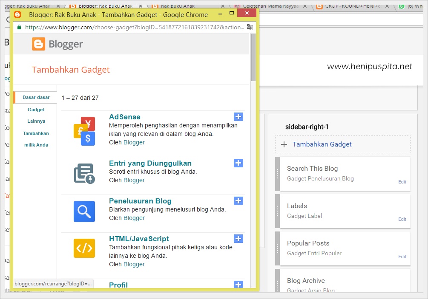The height and width of the screenshot is (299, 428).
Task: Click the popup vertical scrollbar thumb
Action: 253,57
